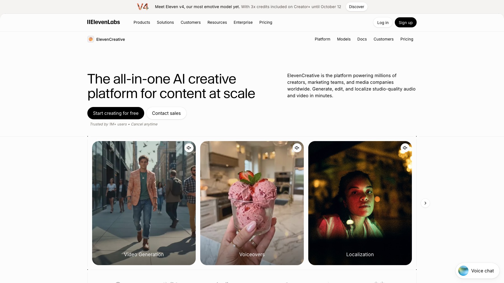Open the Voiceovers ice cream card
This screenshot has height=283, width=504.
coord(252,203)
